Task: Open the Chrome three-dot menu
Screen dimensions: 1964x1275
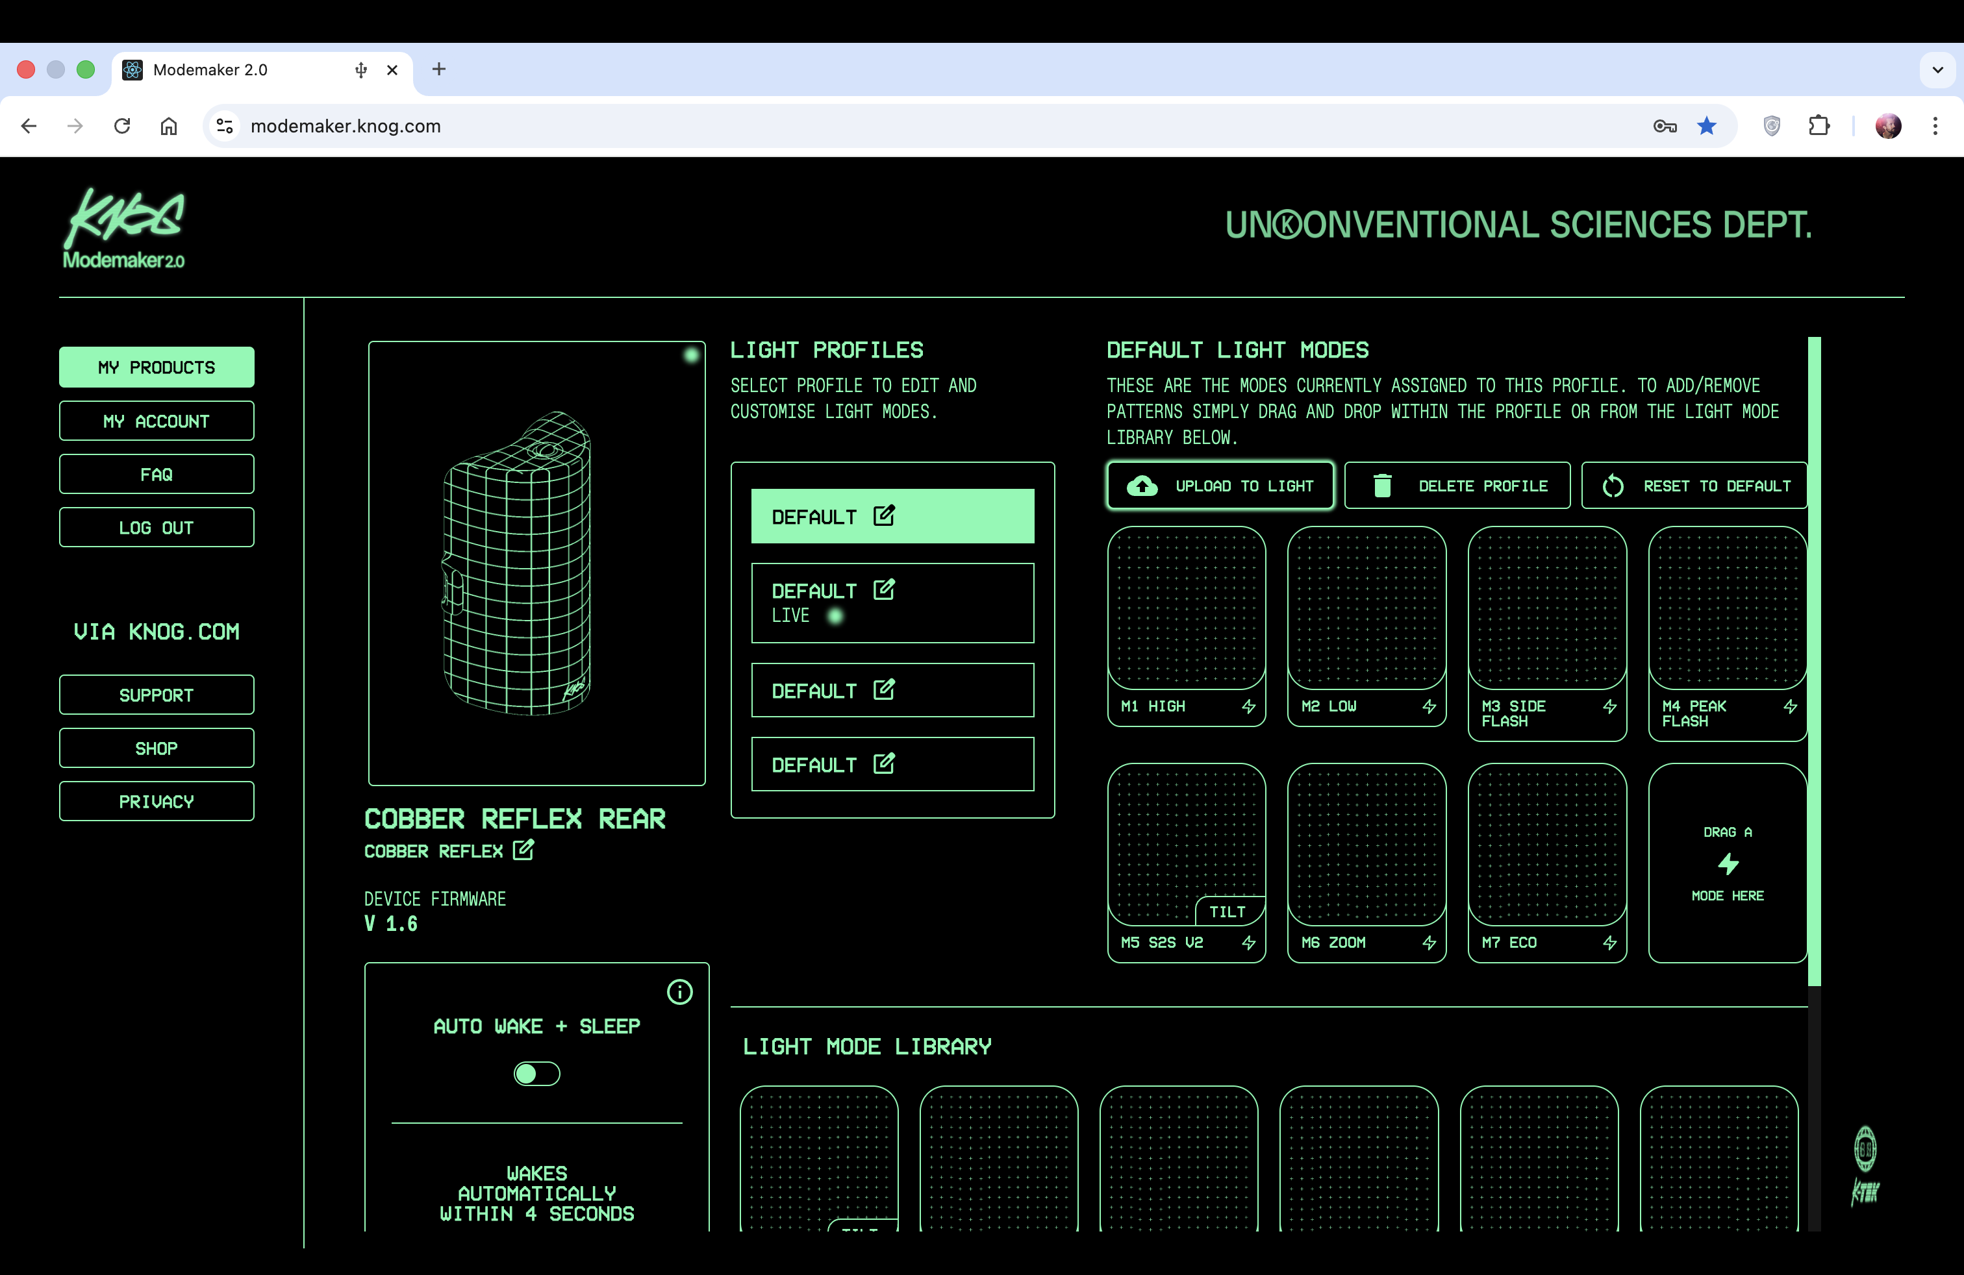Action: coord(1936,125)
